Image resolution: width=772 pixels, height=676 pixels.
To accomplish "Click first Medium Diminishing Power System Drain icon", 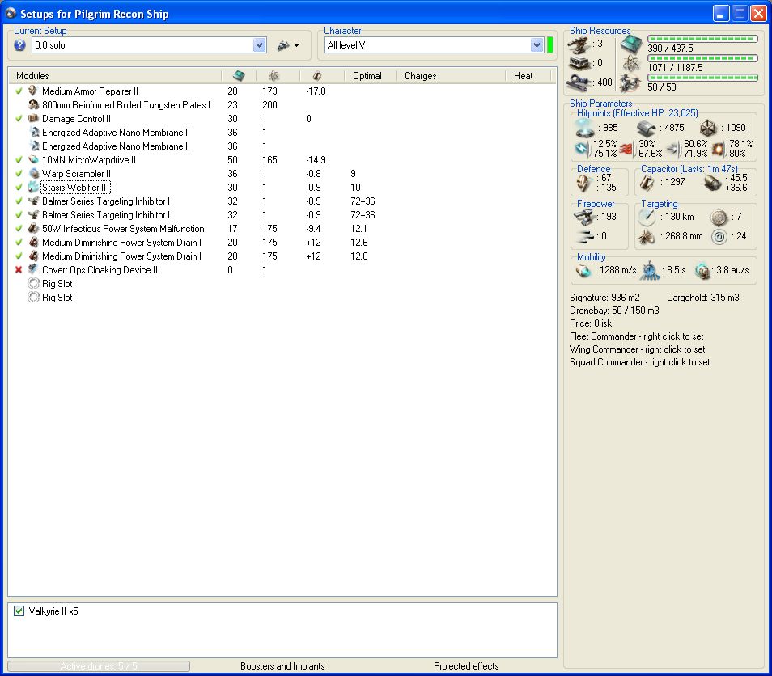I will tap(33, 243).
